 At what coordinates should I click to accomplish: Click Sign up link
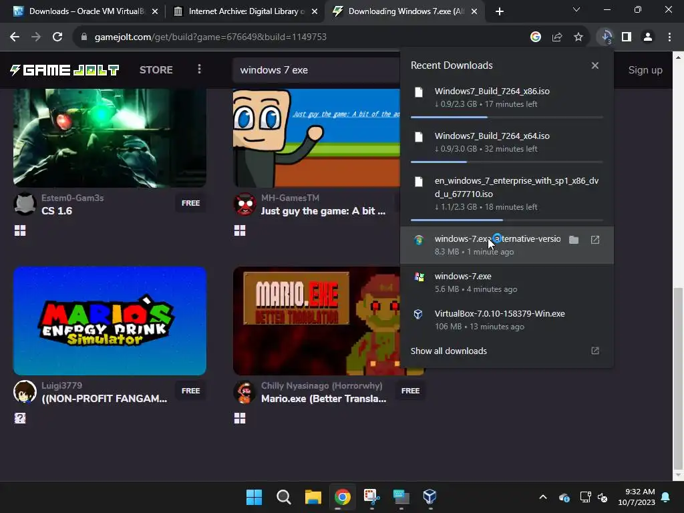point(645,69)
